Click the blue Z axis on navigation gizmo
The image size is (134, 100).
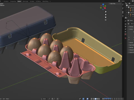pyautogui.click(x=103, y=4)
